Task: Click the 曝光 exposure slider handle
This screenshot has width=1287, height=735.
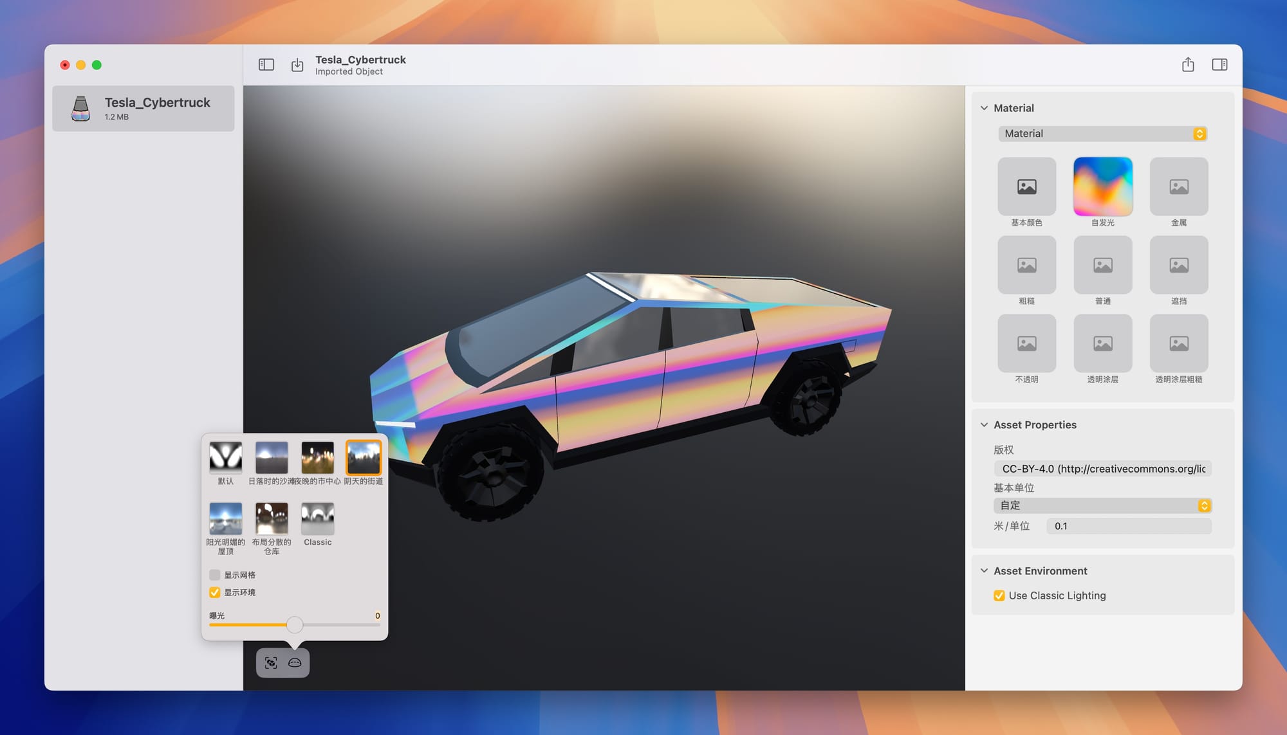Action: click(294, 624)
